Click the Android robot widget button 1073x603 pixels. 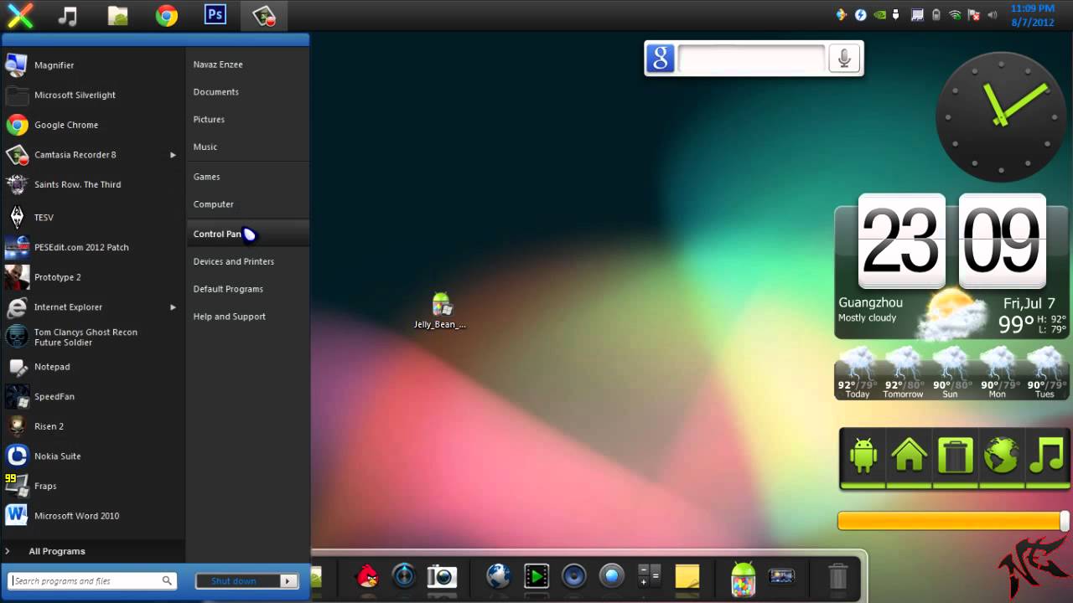point(863,457)
